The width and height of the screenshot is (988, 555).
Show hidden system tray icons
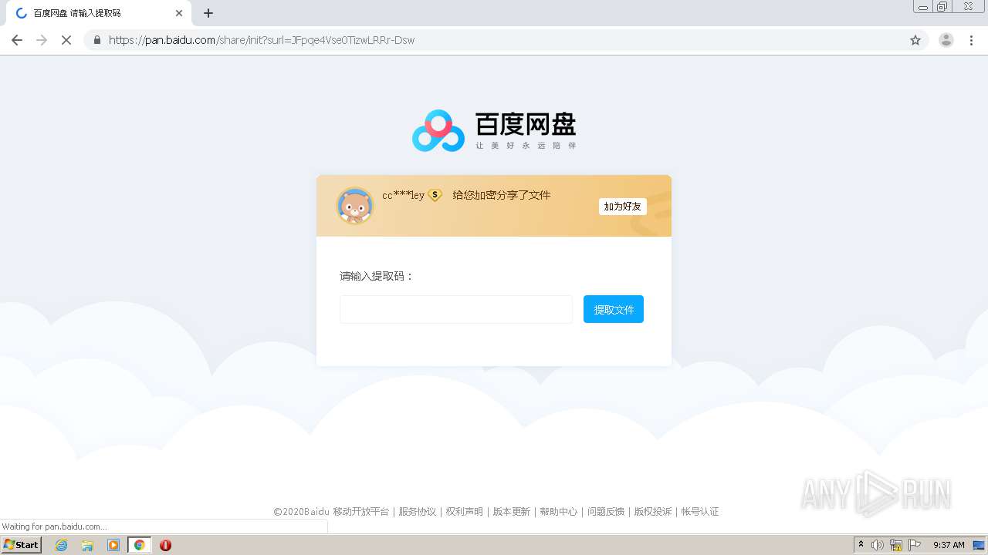click(861, 545)
